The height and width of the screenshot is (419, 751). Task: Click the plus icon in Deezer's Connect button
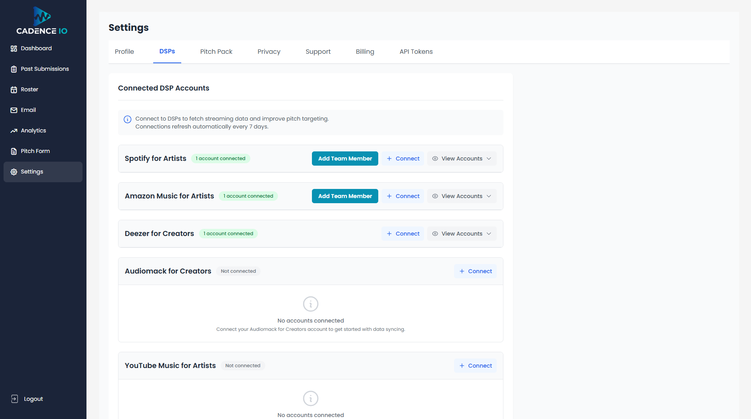click(389, 234)
